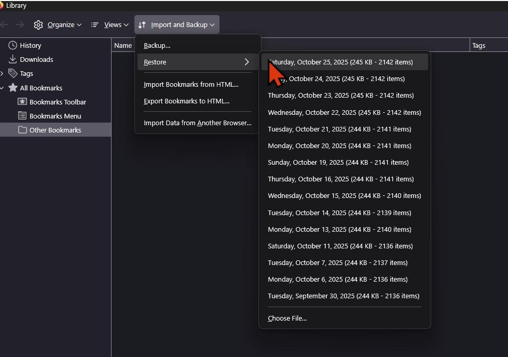Click the Tags column header
The image size is (508, 357).
pos(478,46)
